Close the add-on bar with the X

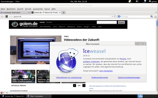click(x=7, y=93)
